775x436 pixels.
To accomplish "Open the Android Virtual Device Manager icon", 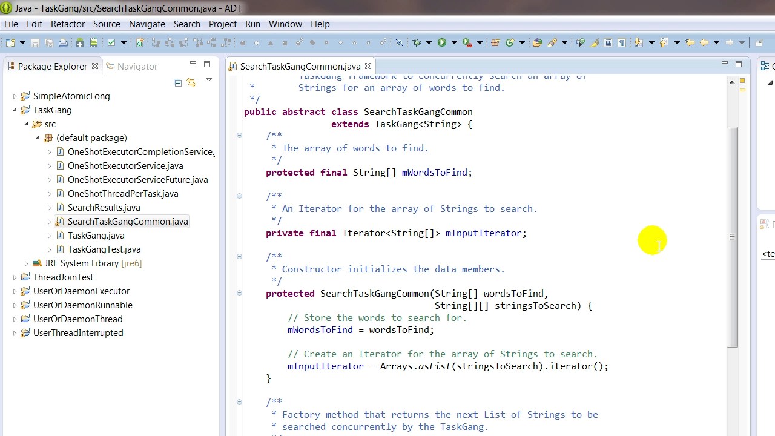I will (x=94, y=42).
